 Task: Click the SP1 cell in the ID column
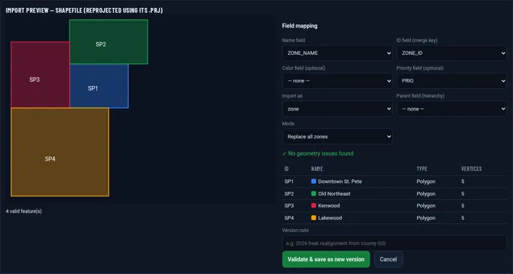click(289, 181)
